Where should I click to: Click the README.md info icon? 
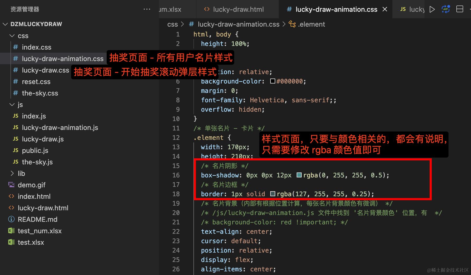(x=12, y=219)
